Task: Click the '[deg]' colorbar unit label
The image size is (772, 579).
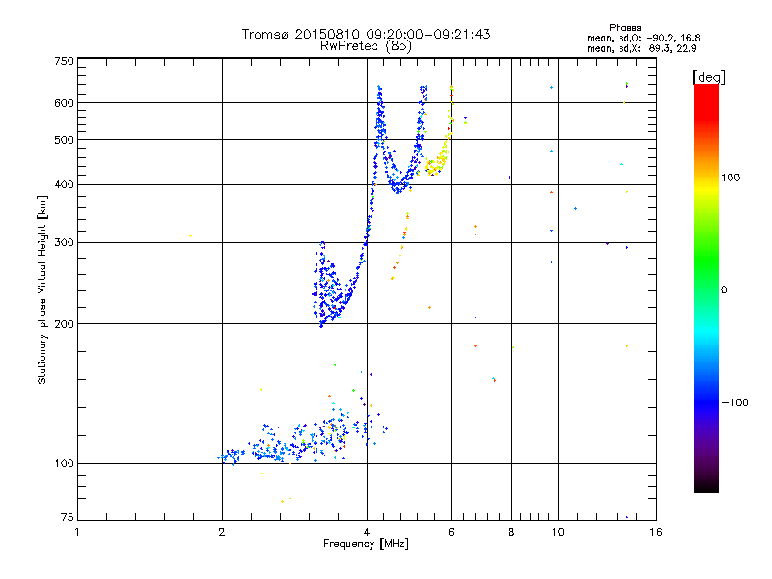Action: coord(708,77)
